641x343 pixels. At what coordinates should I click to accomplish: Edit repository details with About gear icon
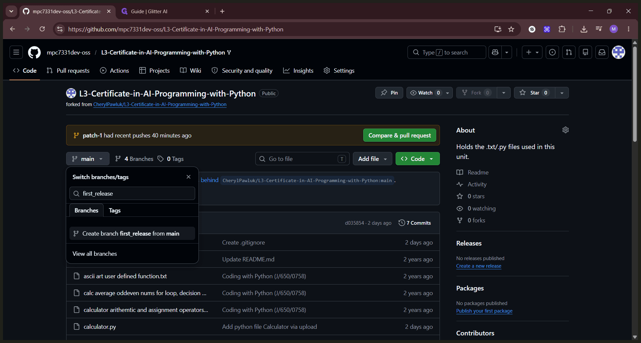pyautogui.click(x=566, y=130)
